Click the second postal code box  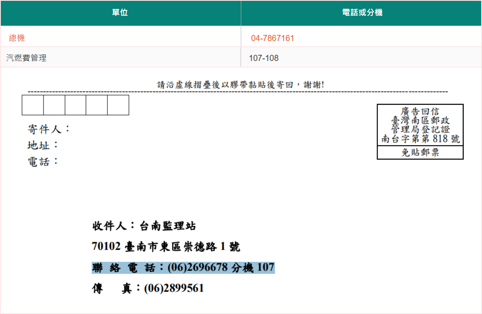[54, 105]
